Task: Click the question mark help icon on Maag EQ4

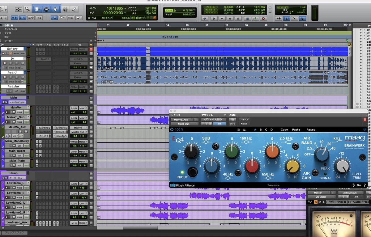Action: 365,185
